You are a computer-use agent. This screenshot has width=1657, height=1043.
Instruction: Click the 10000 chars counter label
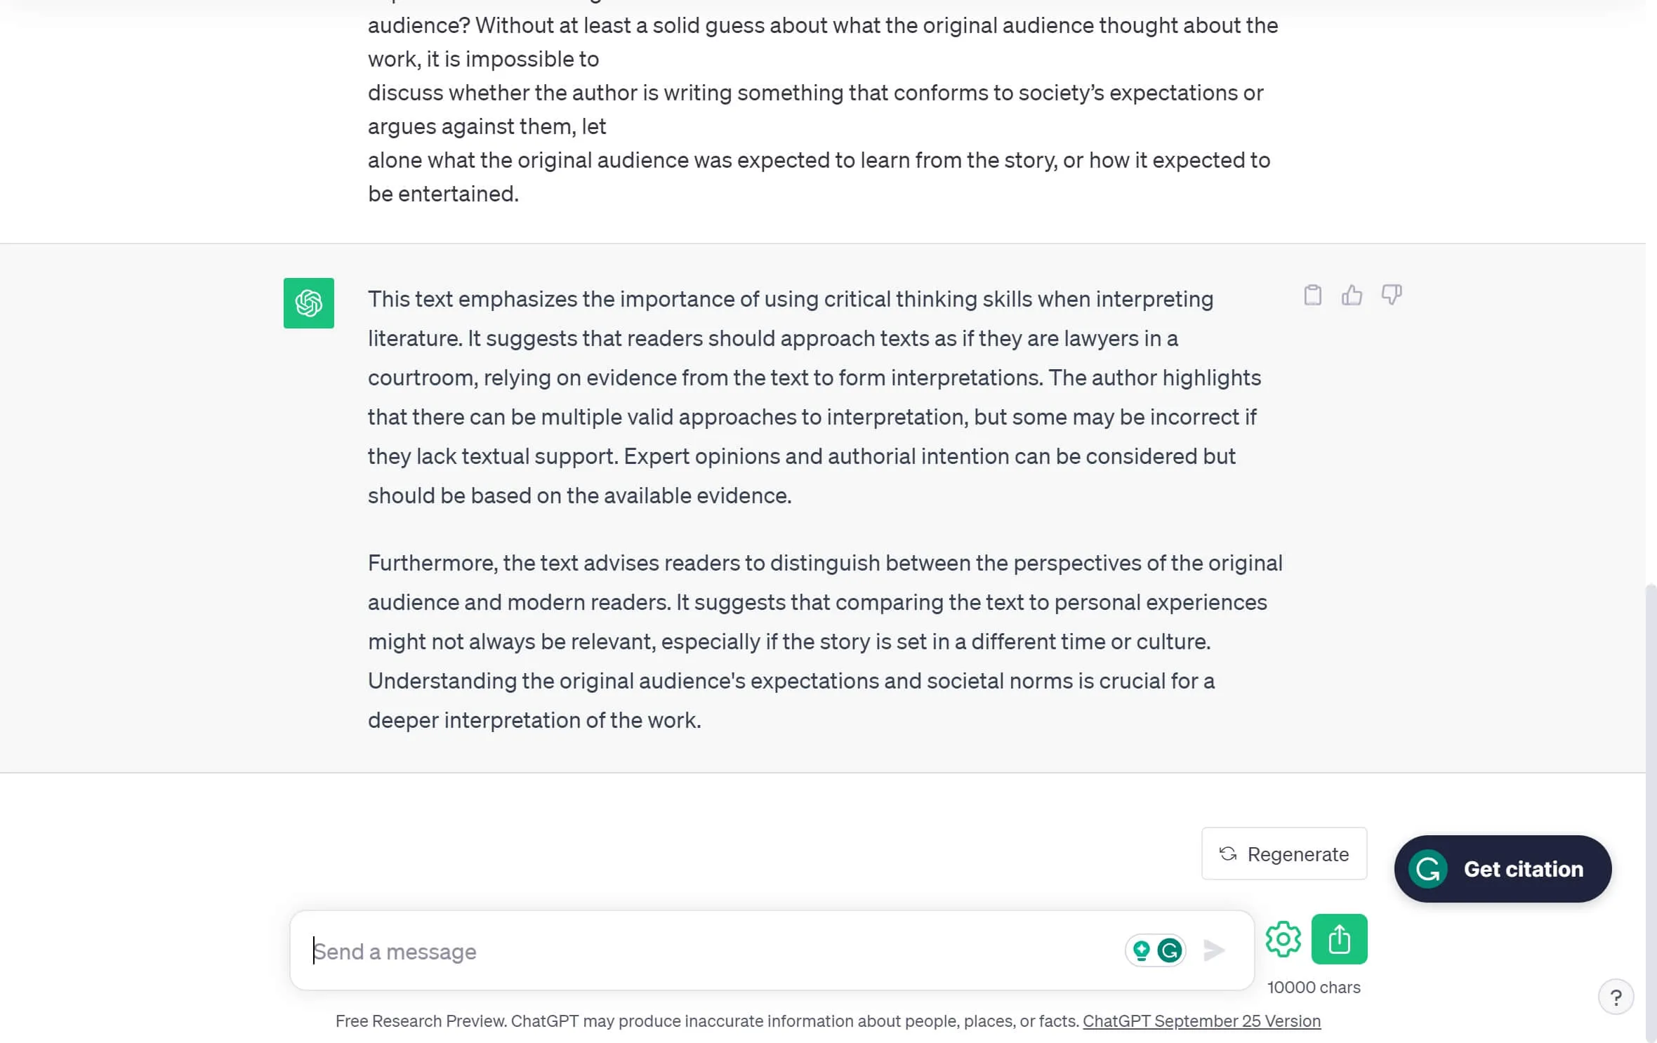click(x=1314, y=986)
